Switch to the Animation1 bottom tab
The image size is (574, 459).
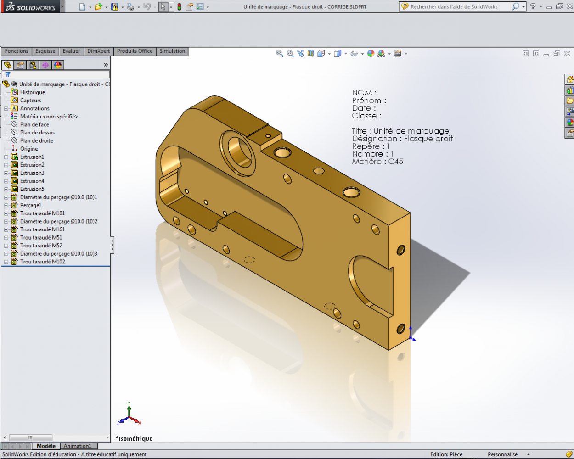77,446
